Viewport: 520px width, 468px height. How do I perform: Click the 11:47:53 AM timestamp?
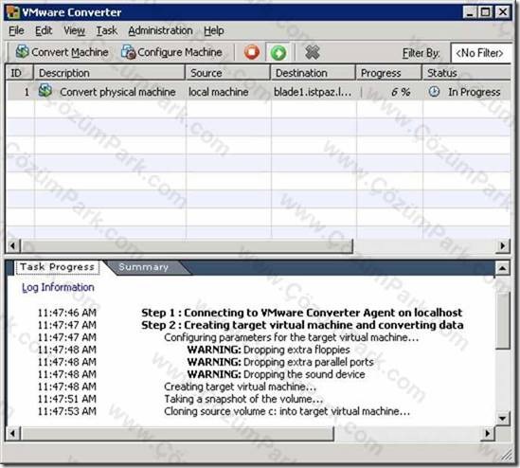click(x=67, y=411)
